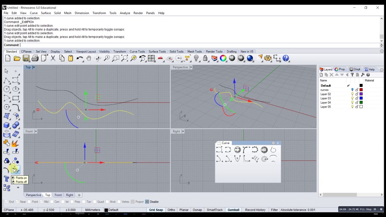Viewport: 386px width, 217px height.
Task: Select the Polygon tool in left sidebar
Action: click(6, 107)
